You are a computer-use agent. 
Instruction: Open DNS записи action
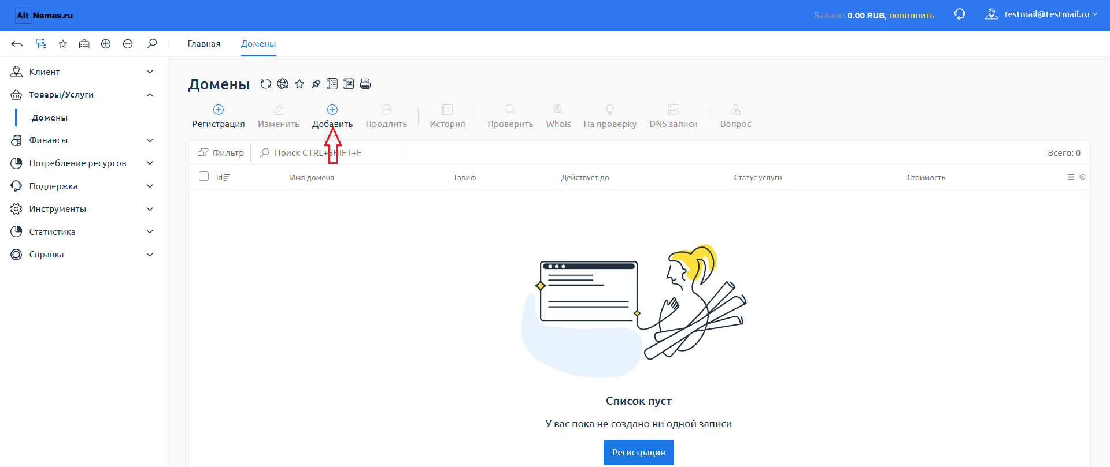(674, 117)
